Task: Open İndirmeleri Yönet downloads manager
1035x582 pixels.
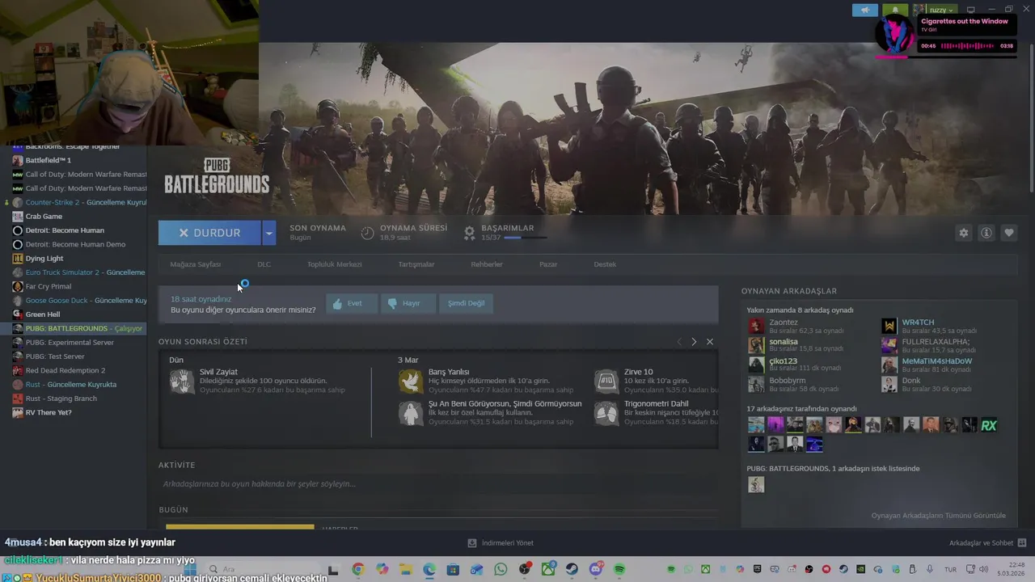Action: click(501, 543)
